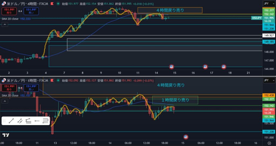Select the horizontal ray drawing tool
276x146 pixels.
pos(37,121)
